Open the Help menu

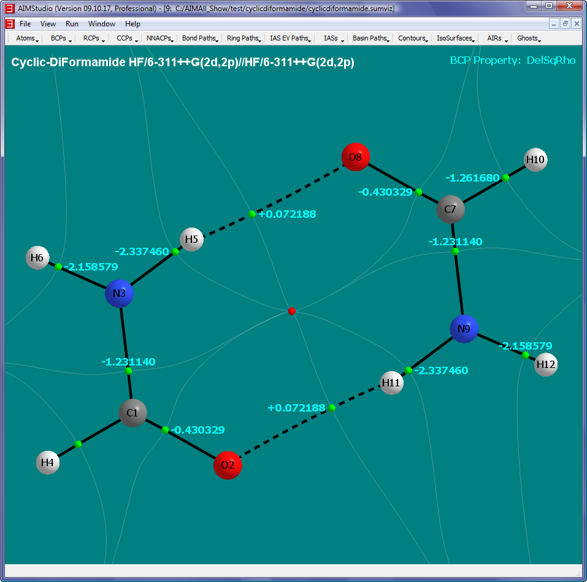click(132, 24)
